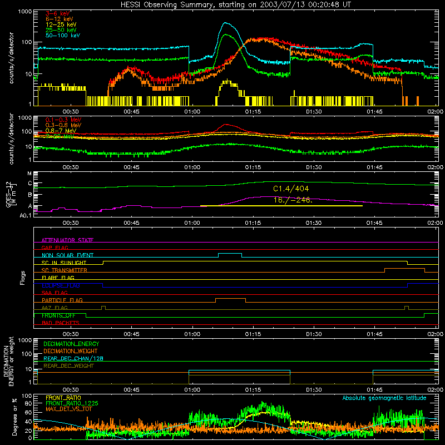Click the 0.1-0.3 MeV legend label
This screenshot has height=445, width=445.
63,120
